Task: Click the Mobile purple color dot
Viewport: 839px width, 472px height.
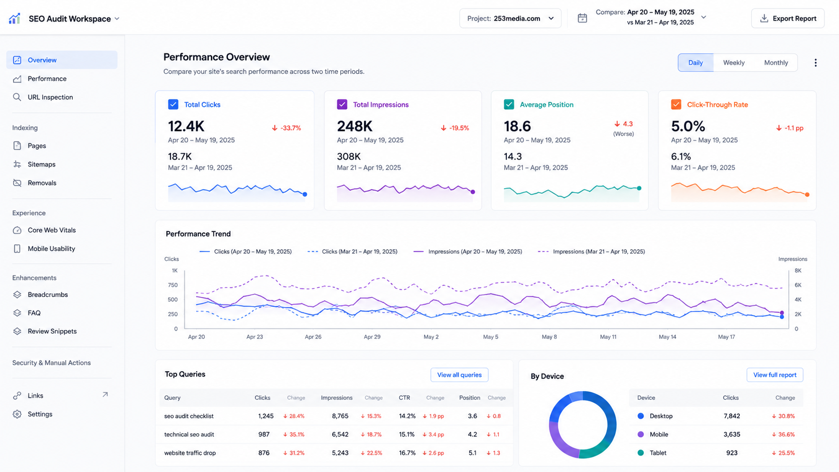Action: coord(640,434)
